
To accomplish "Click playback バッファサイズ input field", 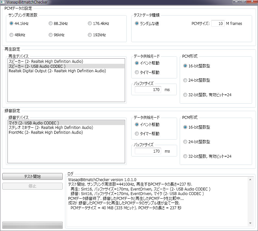I will [x=148, y=89].
